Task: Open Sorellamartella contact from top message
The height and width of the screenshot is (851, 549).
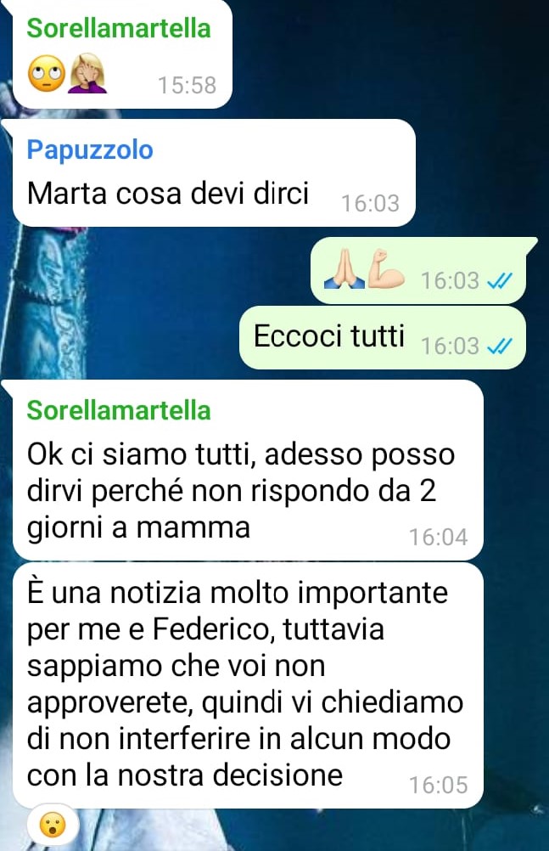Action: [119, 28]
